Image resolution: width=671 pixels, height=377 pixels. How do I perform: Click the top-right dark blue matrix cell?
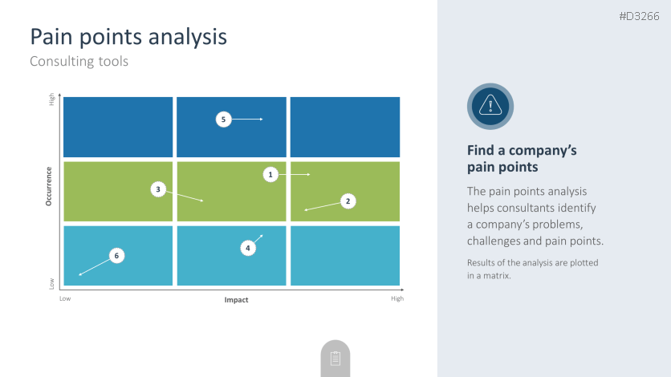click(345, 127)
